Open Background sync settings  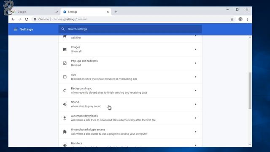[130, 90]
